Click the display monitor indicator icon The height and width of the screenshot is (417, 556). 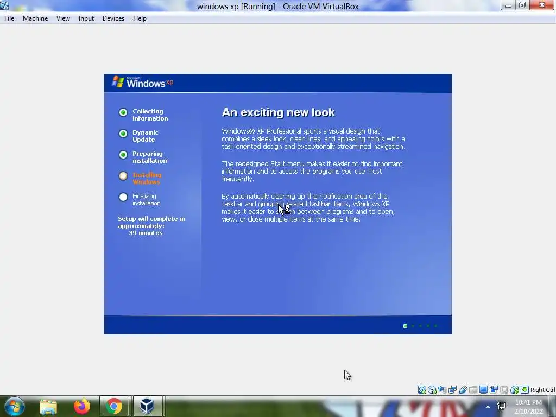click(483, 390)
